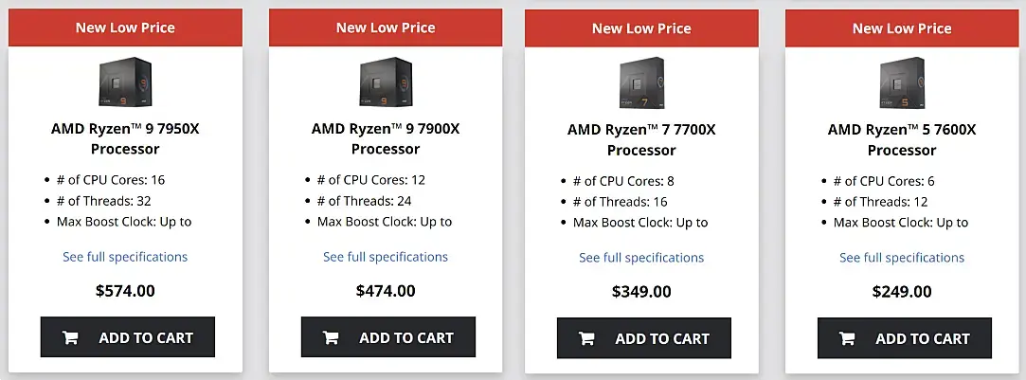Open the AMD Ryzen 9 7950X Processor title
Image resolution: width=1026 pixels, height=380 pixels.
click(125, 138)
